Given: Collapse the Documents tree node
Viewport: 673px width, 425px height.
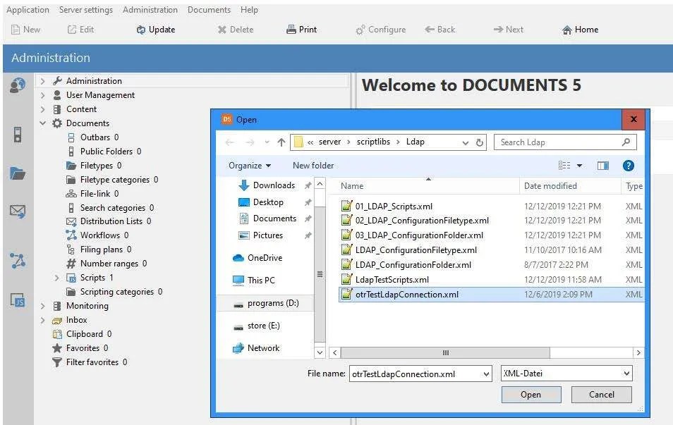Looking at the screenshot, I should [x=44, y=123].
